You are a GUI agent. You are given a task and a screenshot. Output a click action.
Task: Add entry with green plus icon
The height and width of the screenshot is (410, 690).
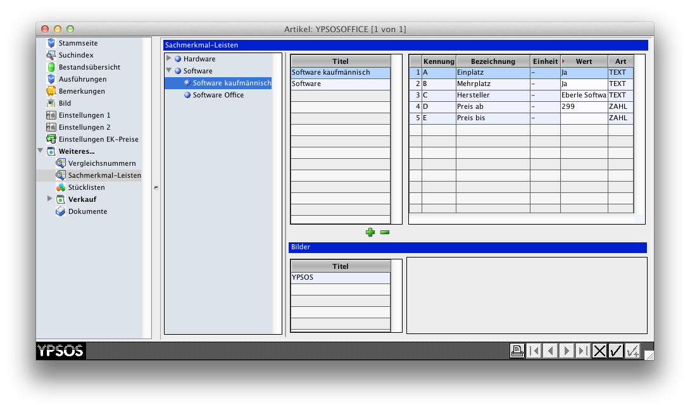370,232
